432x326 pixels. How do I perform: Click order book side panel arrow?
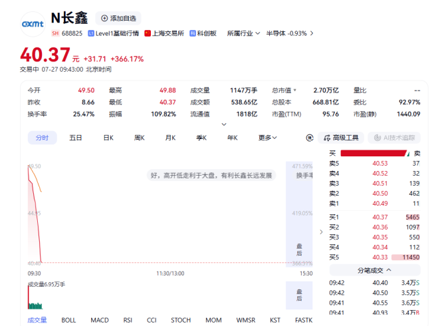pyautogui.click(x=321, y=232)
